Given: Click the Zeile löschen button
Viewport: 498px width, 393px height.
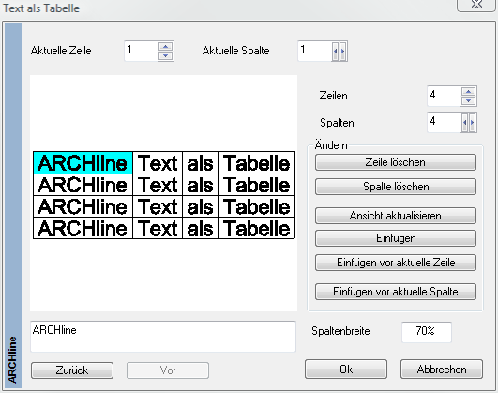Looking at the screenshot, I should point(396,162).
